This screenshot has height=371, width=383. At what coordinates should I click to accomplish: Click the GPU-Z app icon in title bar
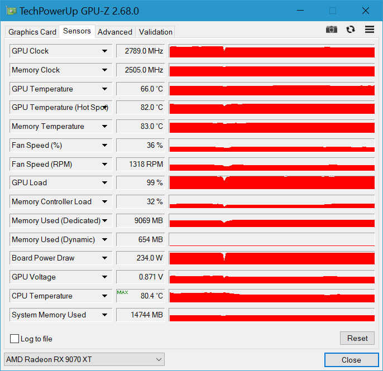pos(11,11)
